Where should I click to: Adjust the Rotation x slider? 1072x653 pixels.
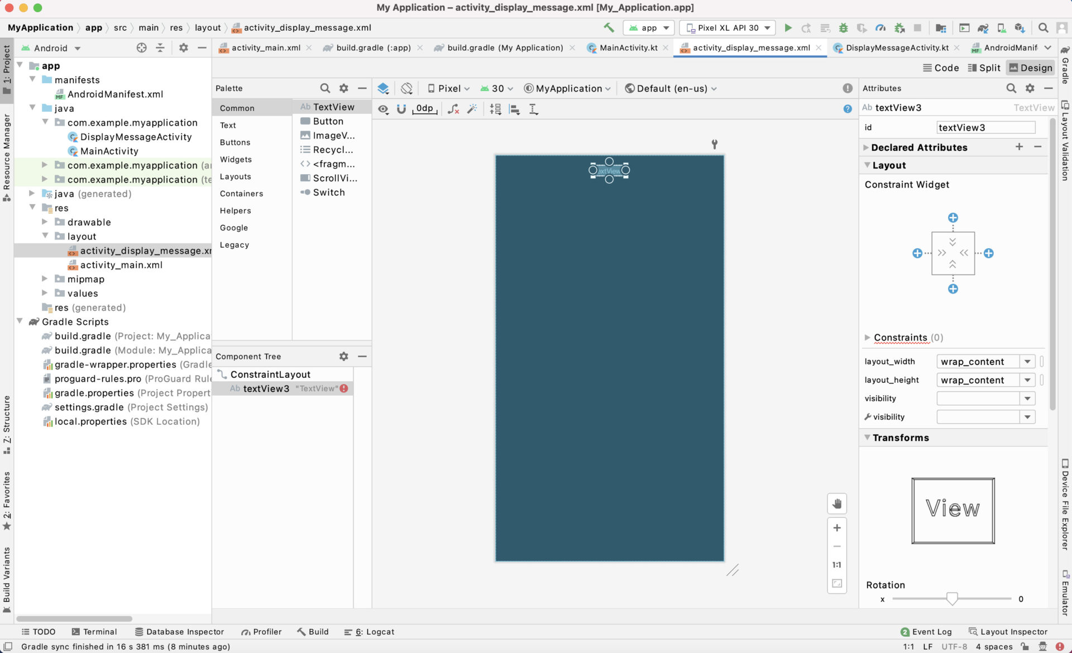point(952,599)
